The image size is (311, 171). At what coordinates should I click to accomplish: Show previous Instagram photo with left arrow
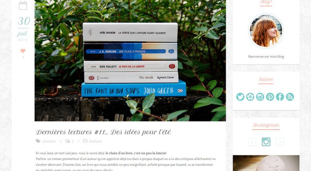coord(252,142)
